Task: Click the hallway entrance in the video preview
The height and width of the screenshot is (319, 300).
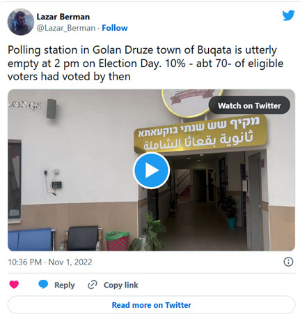Action: point(204,200)
